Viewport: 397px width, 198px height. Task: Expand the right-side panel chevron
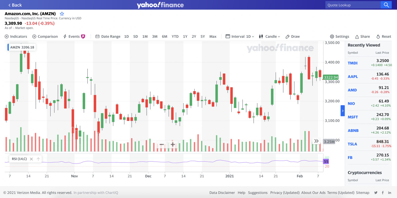pos(343,110)
